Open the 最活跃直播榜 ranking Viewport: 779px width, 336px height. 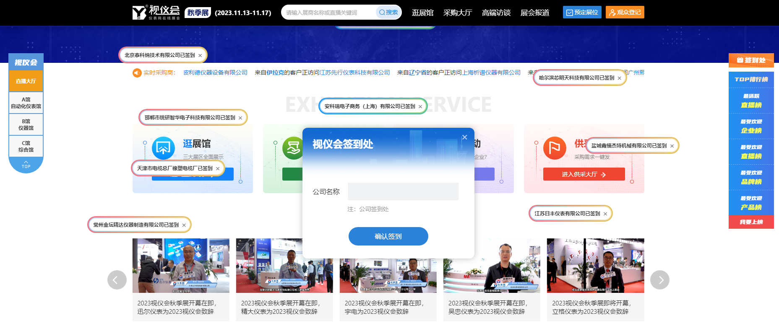click(751, 101)
